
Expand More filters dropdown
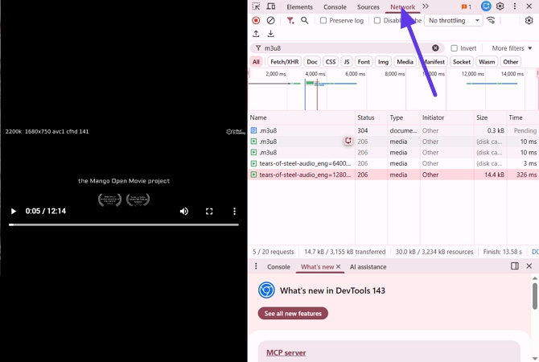pyautogui.click(x=512, y=48)
